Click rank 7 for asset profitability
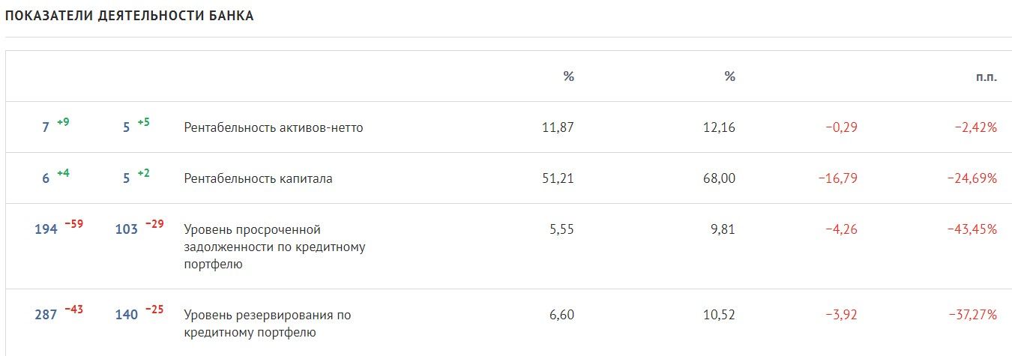The height and width of the screenshot is (356, 1012). click(46, 127)
